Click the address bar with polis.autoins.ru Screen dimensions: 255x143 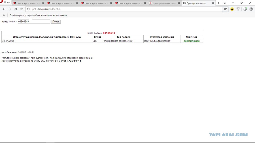(124, 9)
